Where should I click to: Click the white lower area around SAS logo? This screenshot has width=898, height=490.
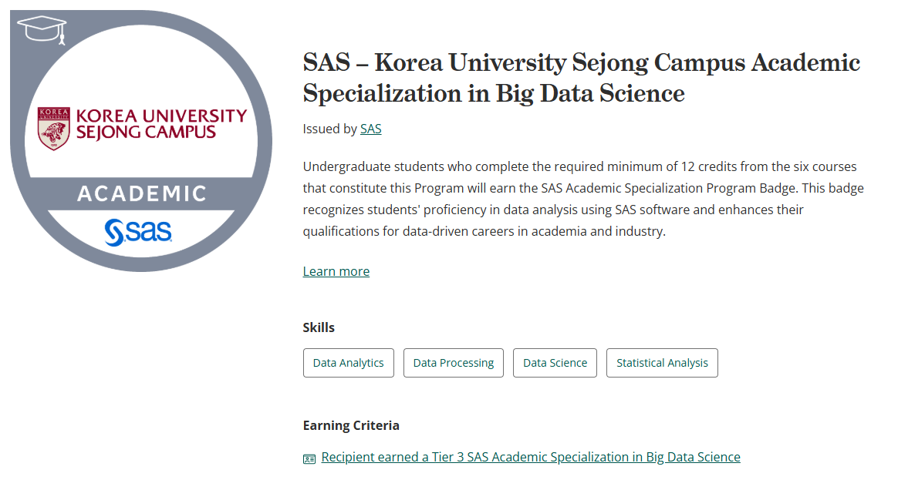(85, 231)
